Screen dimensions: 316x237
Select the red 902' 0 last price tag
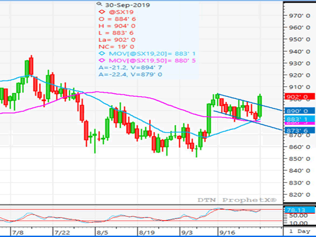pos(297,97)
